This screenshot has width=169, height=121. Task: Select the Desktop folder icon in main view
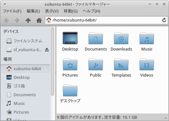pos(70,38)
